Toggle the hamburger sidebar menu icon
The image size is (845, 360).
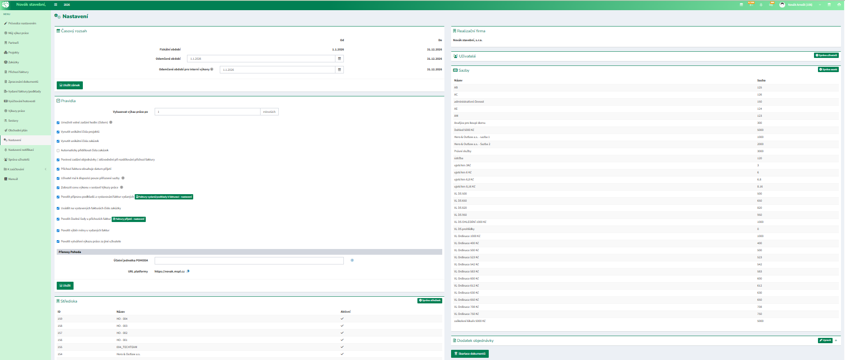(55, 5)
